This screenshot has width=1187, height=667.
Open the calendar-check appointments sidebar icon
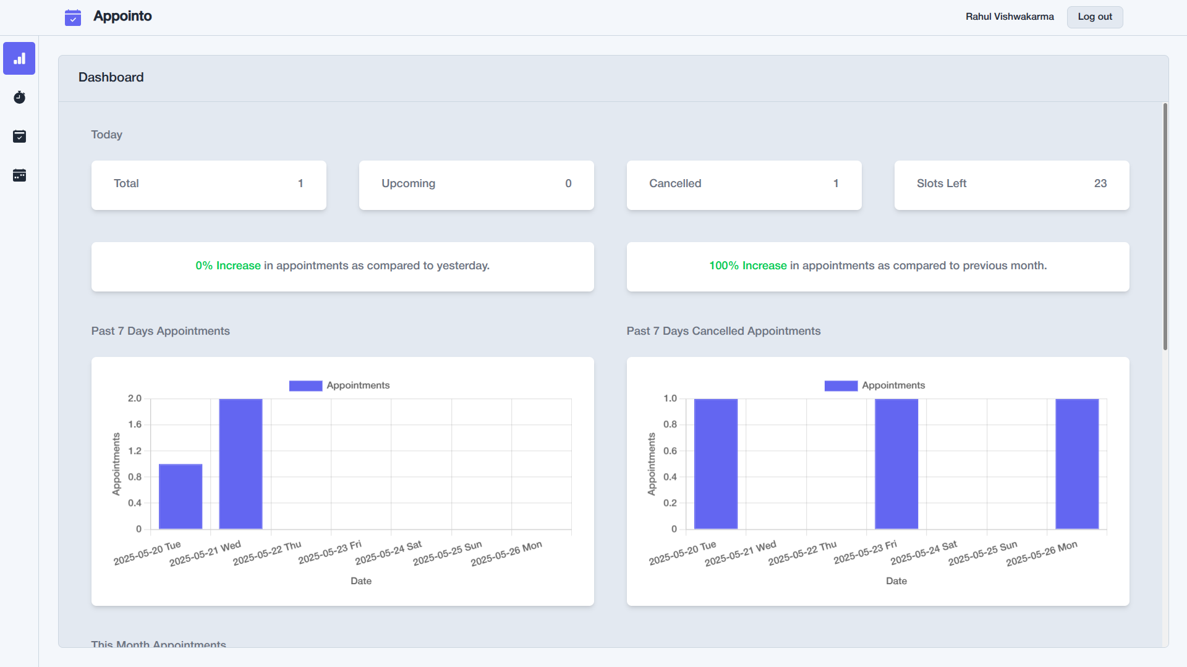(19, 136)
